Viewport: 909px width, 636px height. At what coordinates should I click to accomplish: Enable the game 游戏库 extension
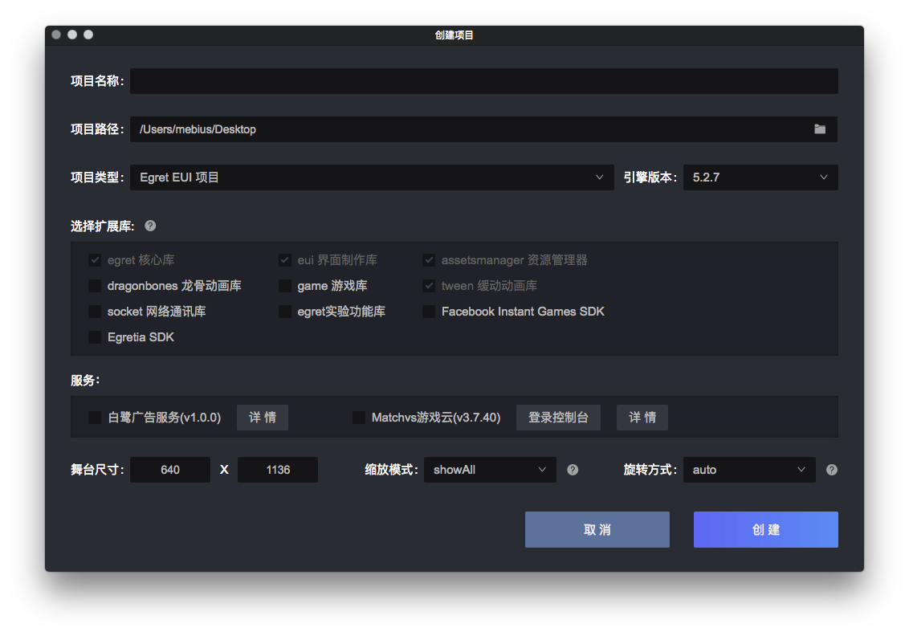(x=285, y=285)
